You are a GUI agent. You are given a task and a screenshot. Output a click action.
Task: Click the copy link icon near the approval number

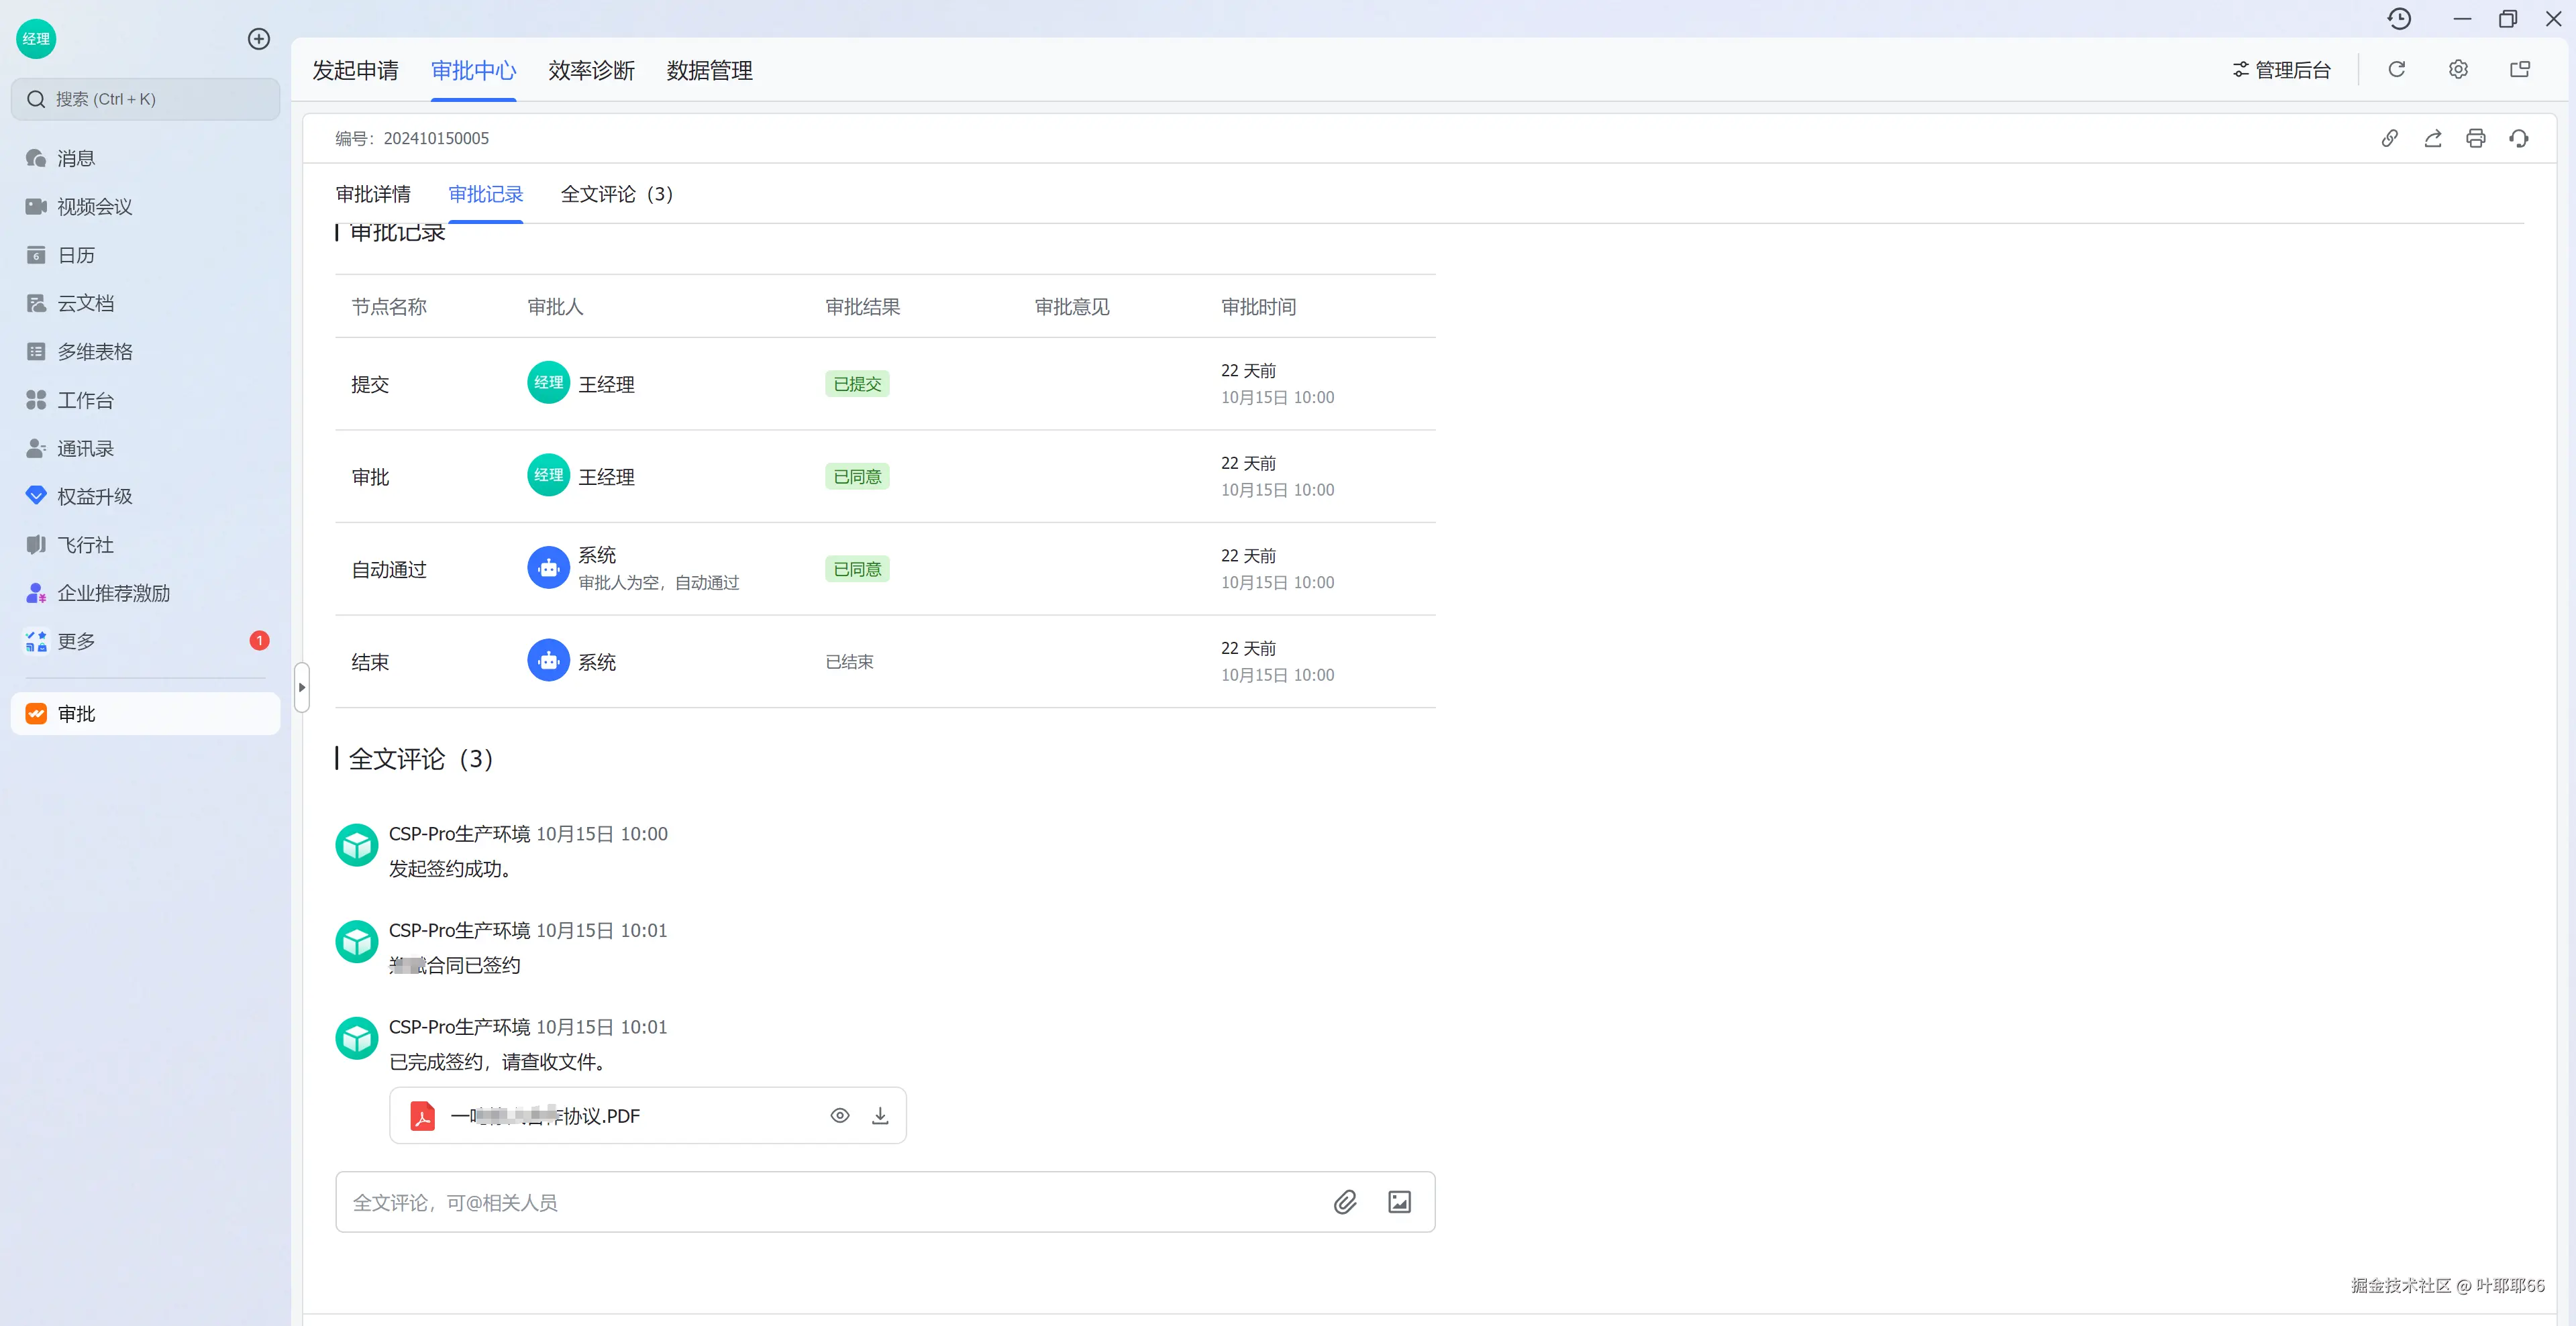click(2389, 139)
